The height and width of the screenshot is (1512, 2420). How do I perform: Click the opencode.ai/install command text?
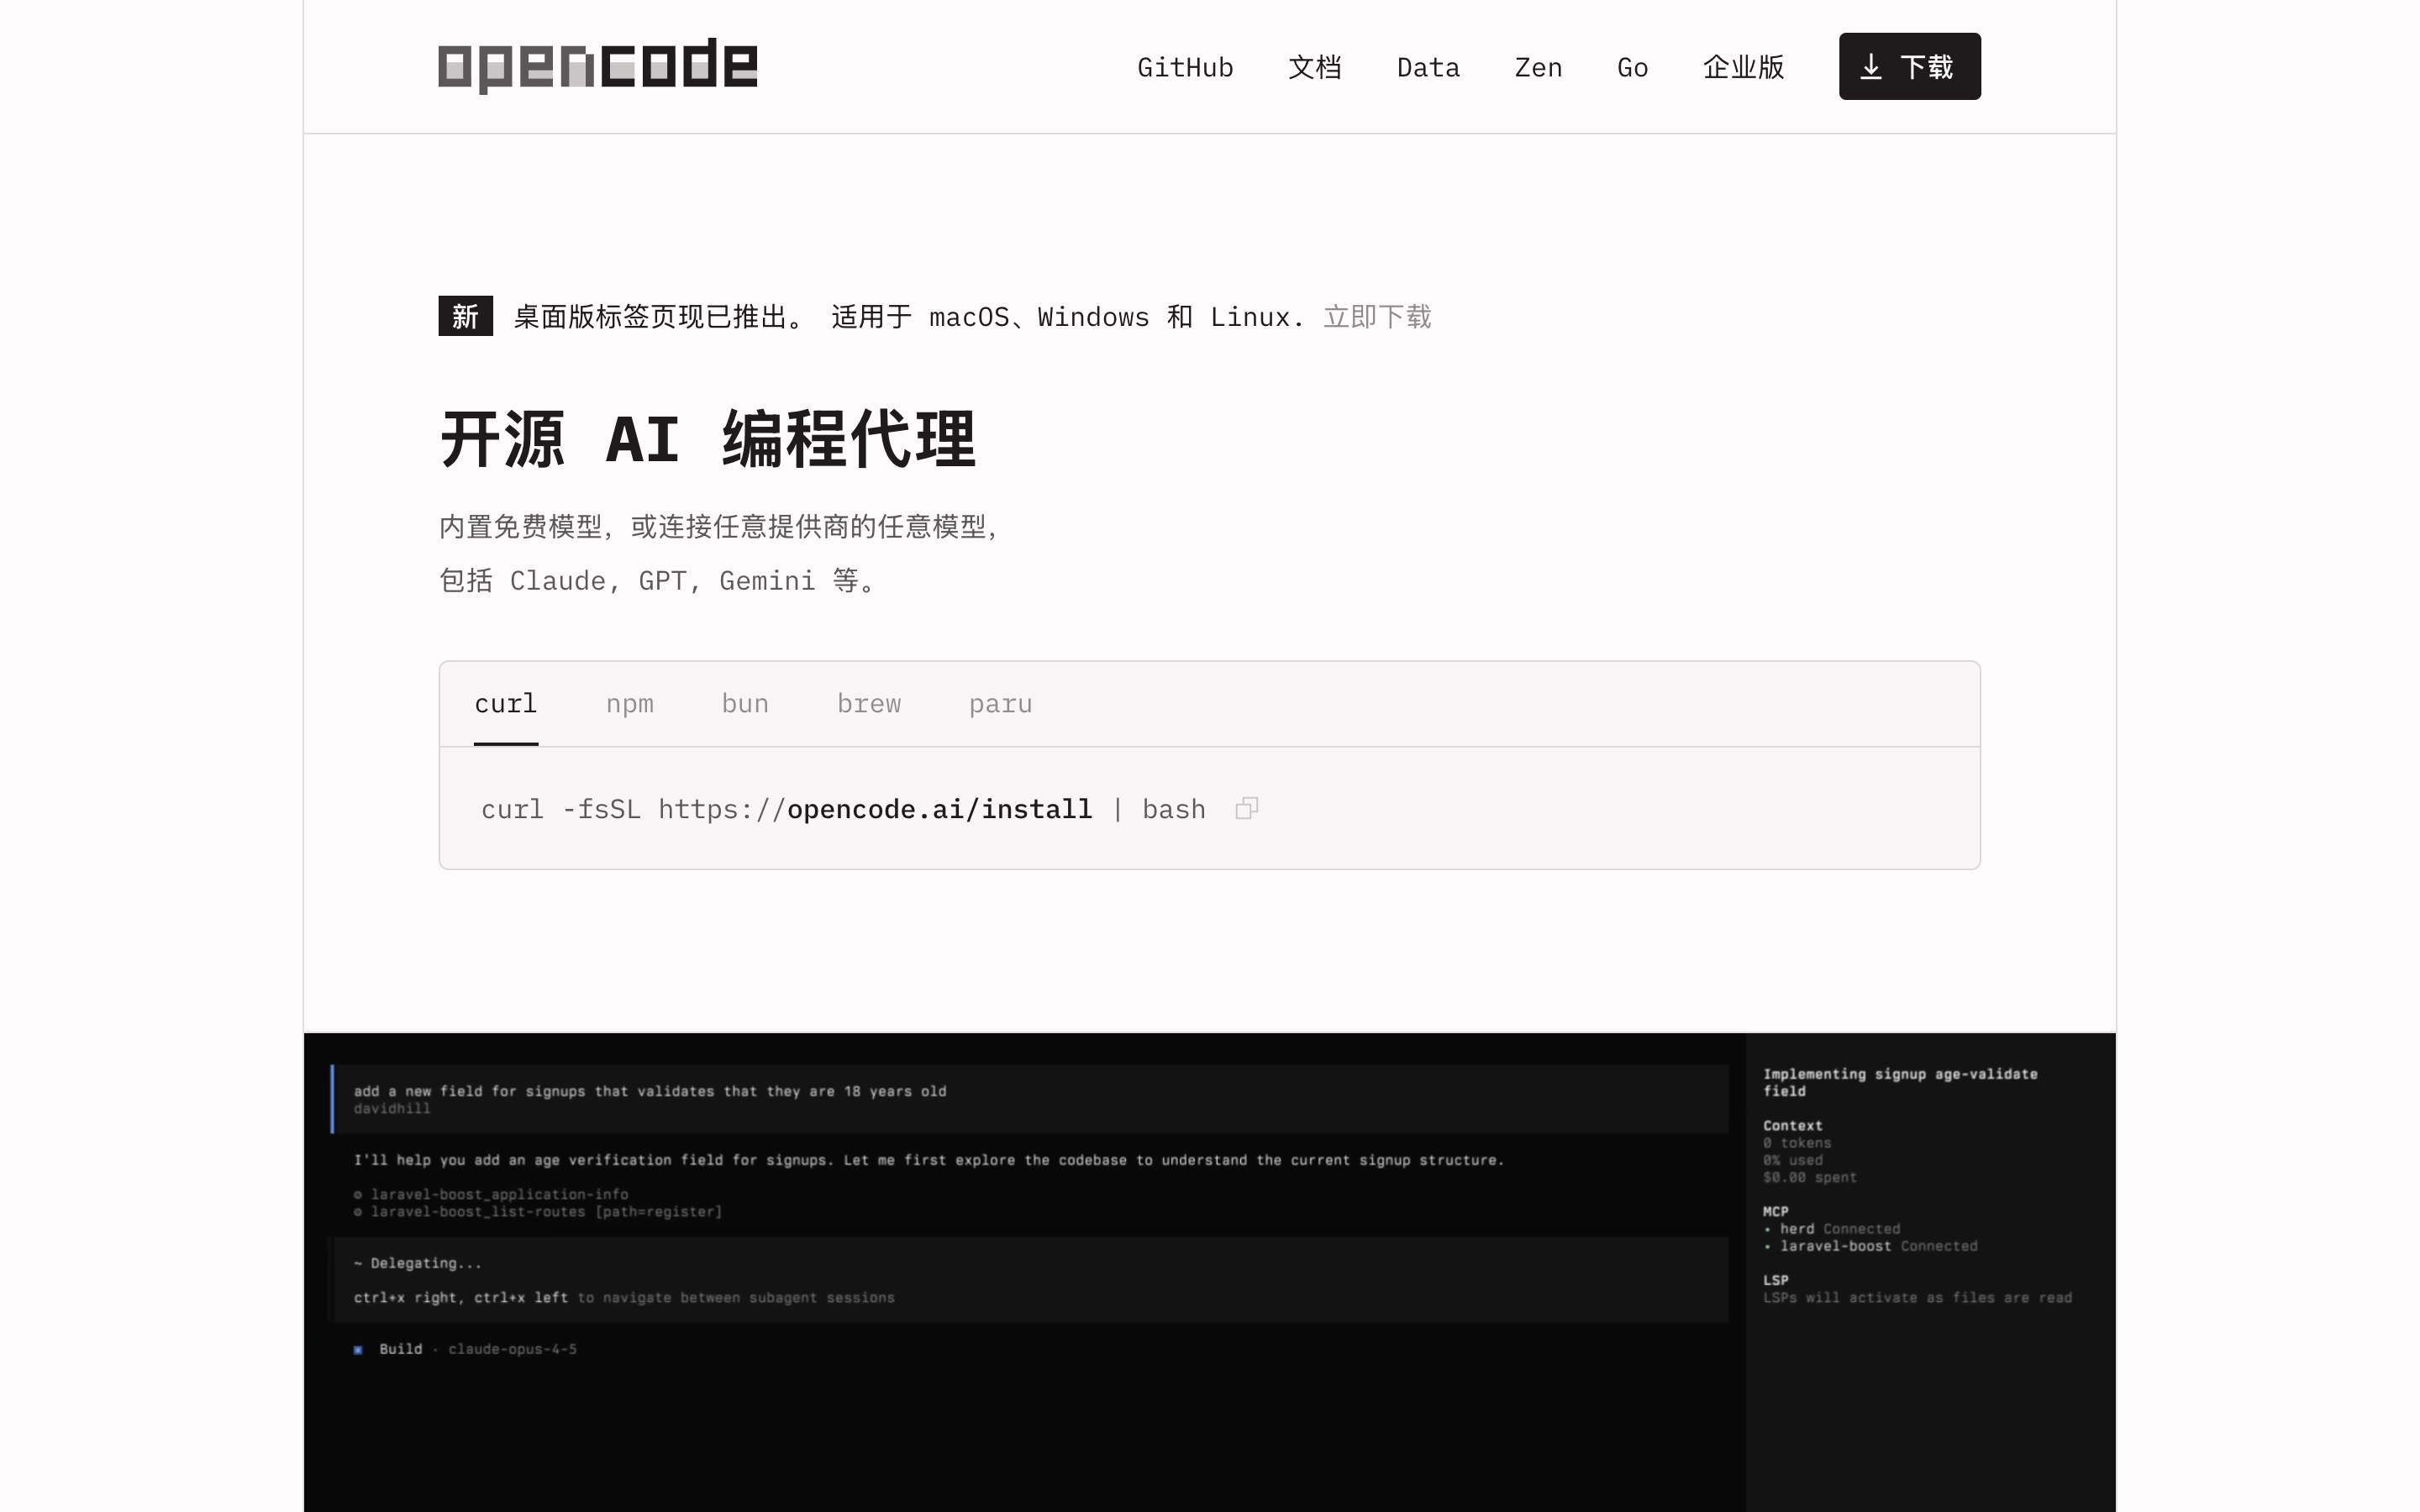coord(939,809)
